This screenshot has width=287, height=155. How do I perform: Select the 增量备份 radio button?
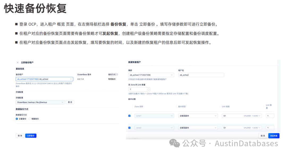(29, 119)
